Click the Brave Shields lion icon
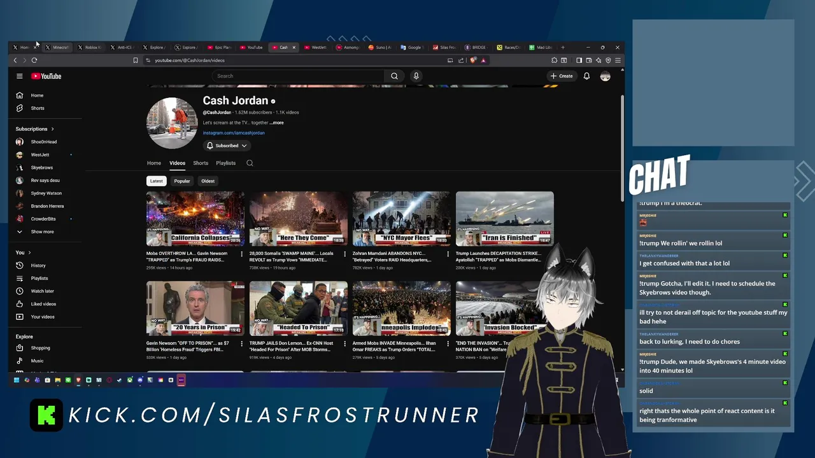 click(473, 60)
